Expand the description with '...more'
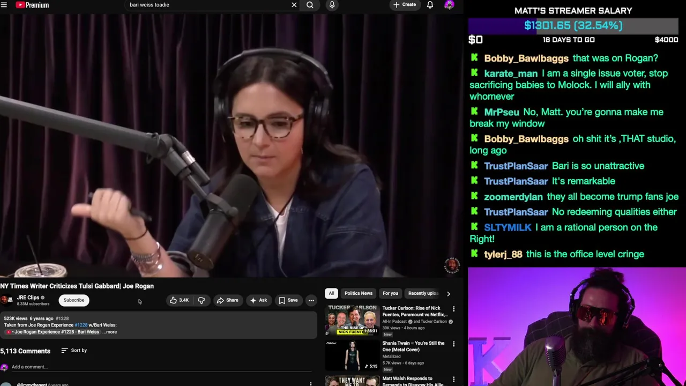Image resolution: width=686 pixels, height=386 pixels. pyautogui.click(x=109, y=332)
